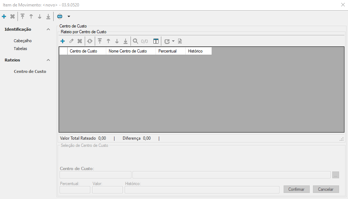Image resolution: width=348 pixels, height=199 pixels.
Task: Click the refresh icon in the Rateio toolbar
Action: tap(90, 41)
